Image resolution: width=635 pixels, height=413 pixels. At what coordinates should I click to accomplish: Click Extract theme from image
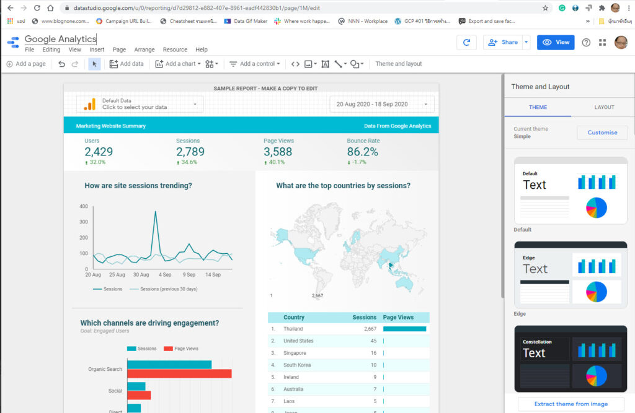click(571, 404)
